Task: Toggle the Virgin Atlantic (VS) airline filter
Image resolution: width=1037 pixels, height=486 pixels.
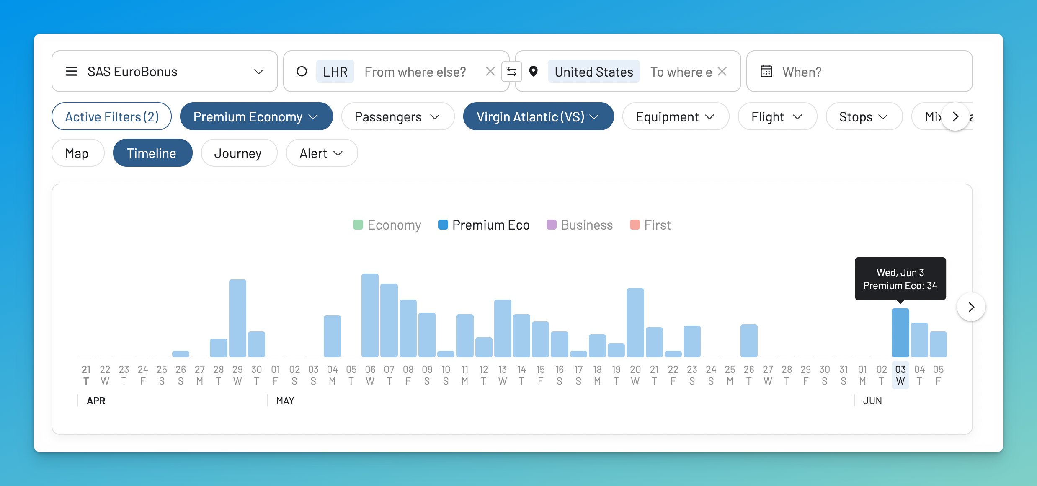Action: (x=538, y=116)
